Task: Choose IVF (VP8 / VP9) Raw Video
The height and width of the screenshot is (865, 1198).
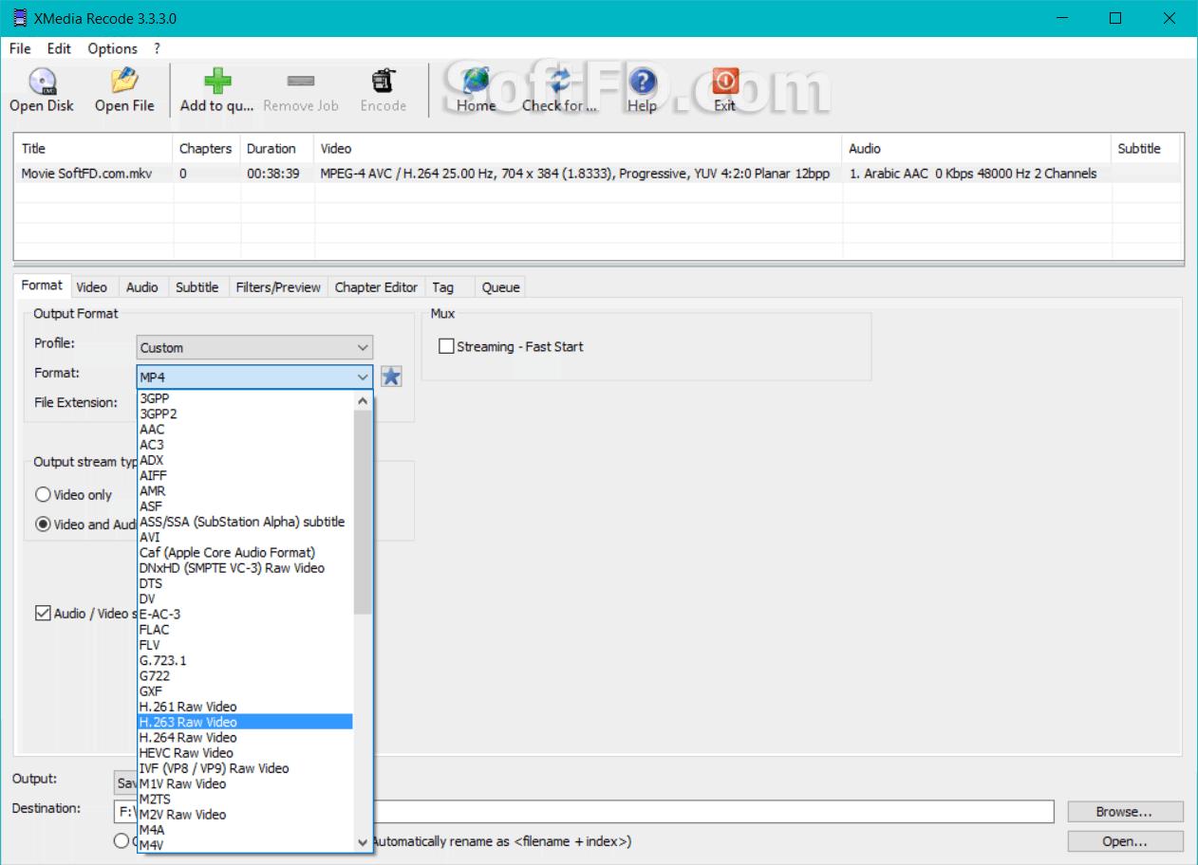Action: tap(245, 768)
